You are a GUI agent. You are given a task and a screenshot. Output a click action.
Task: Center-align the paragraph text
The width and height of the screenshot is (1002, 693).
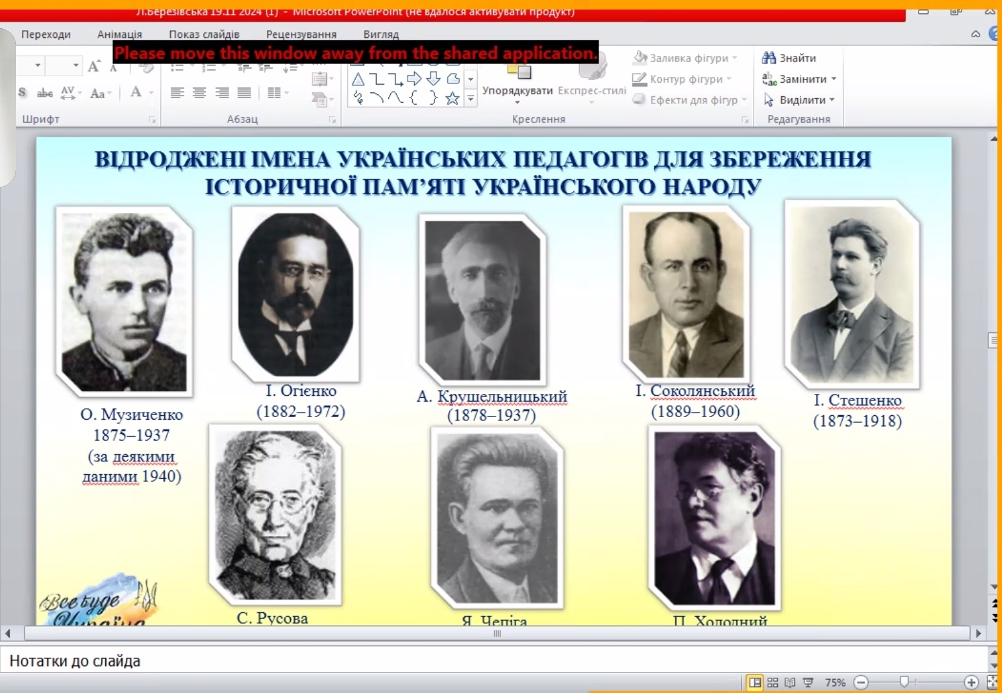[200, 93]
